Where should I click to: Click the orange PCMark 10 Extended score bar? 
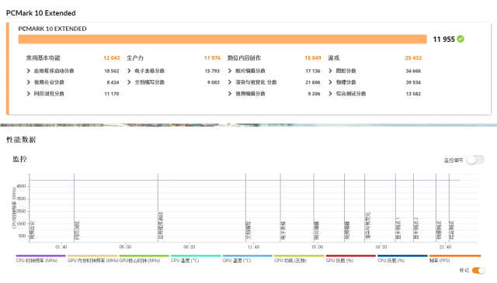click(x=223, y=40)
